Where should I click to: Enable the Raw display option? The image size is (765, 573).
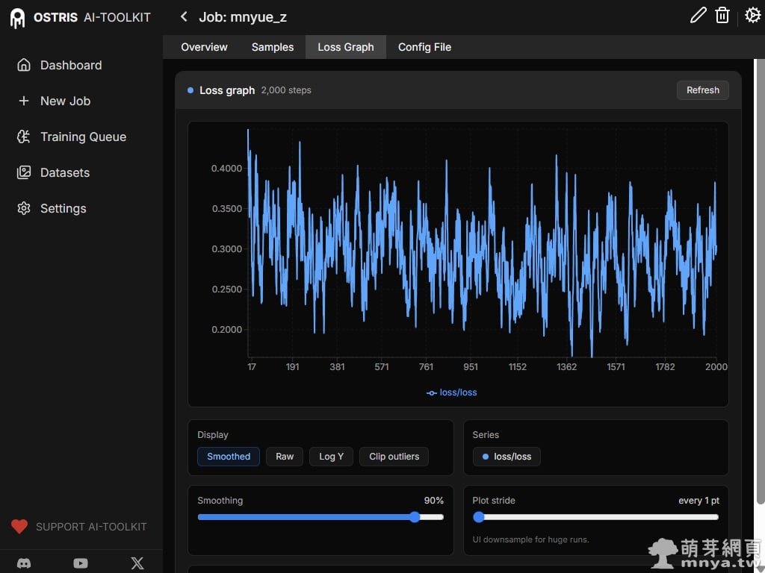285,457
